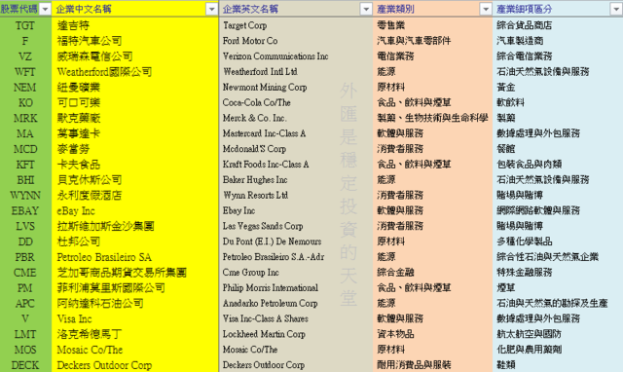
Task: Select the 萬事達卡 cell
Action: click(x=135, y=133)
